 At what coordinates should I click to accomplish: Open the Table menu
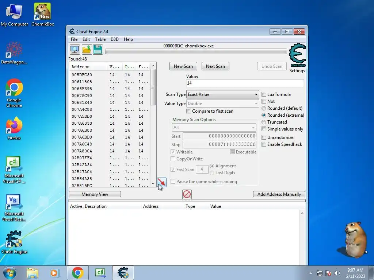[100, 39]
